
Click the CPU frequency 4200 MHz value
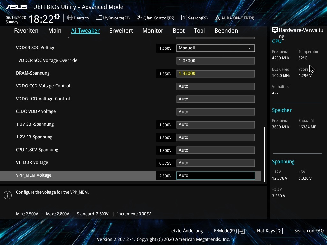pos(281,58)
